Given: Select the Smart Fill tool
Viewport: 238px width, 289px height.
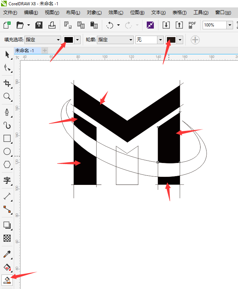Looking at the screenshot, I should click(x=7, y=280).
